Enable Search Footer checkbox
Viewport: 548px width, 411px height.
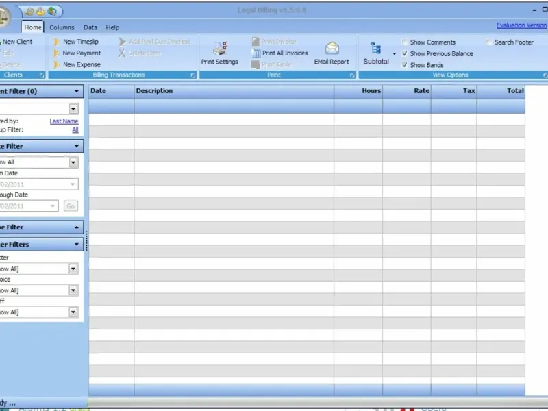(489, 42)
